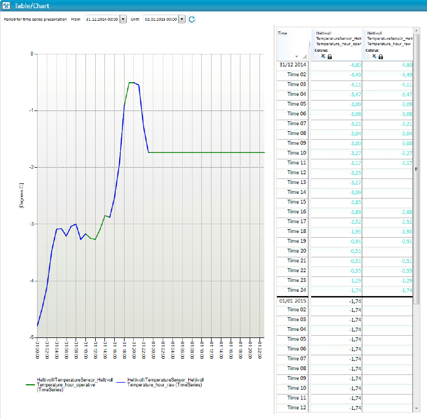Click the refresh time period icon
The image size is (427, 418).
pyautogui.click(x=191, y=19)
